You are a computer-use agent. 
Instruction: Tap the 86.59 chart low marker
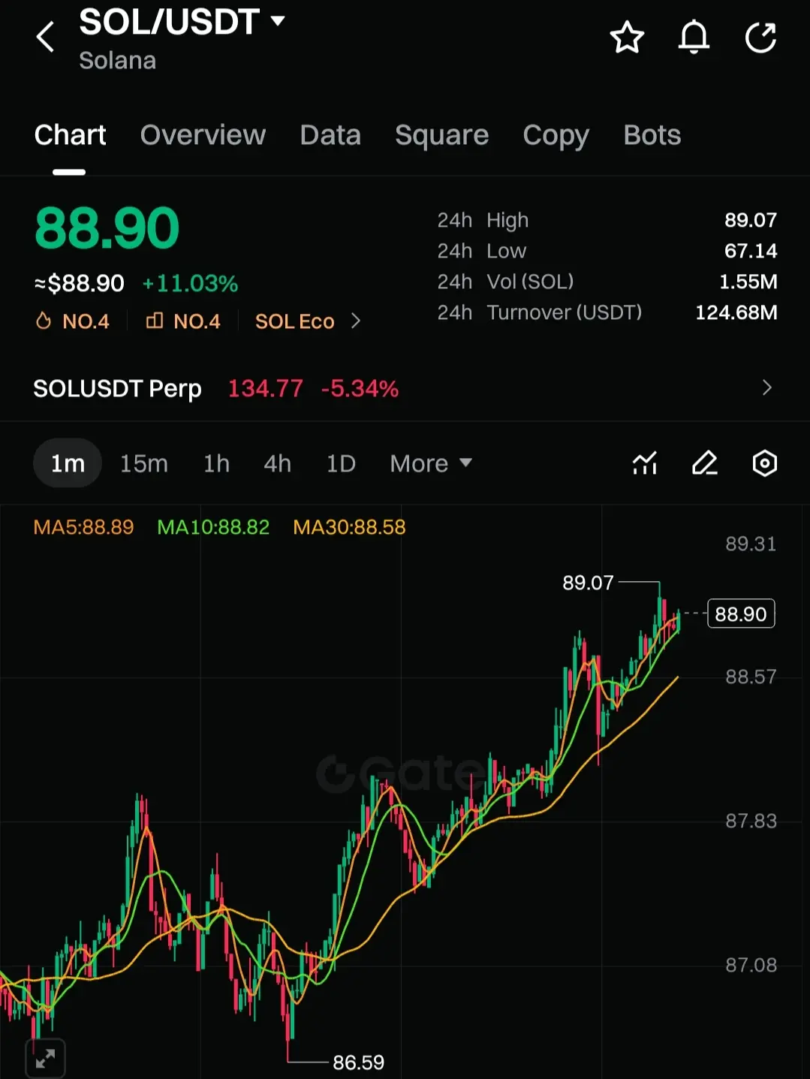(358, 1062)
